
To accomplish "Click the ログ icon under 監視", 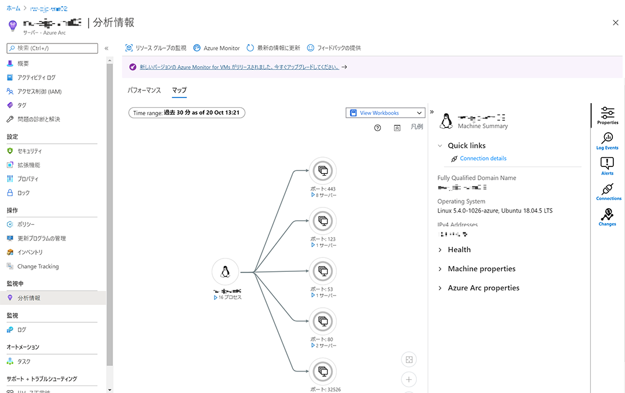I will tap(10, 330).
